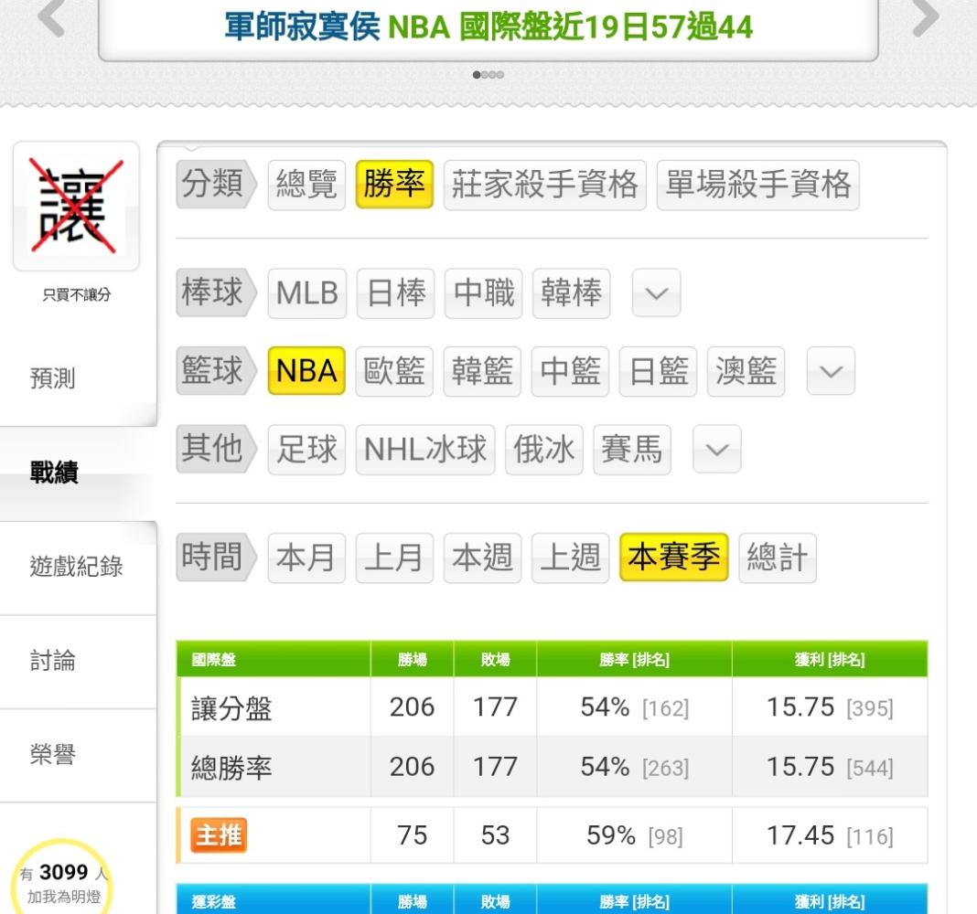Screen dimensions: 977x914
Task: Select the 勝率 category filter
Action: (394, 185)
